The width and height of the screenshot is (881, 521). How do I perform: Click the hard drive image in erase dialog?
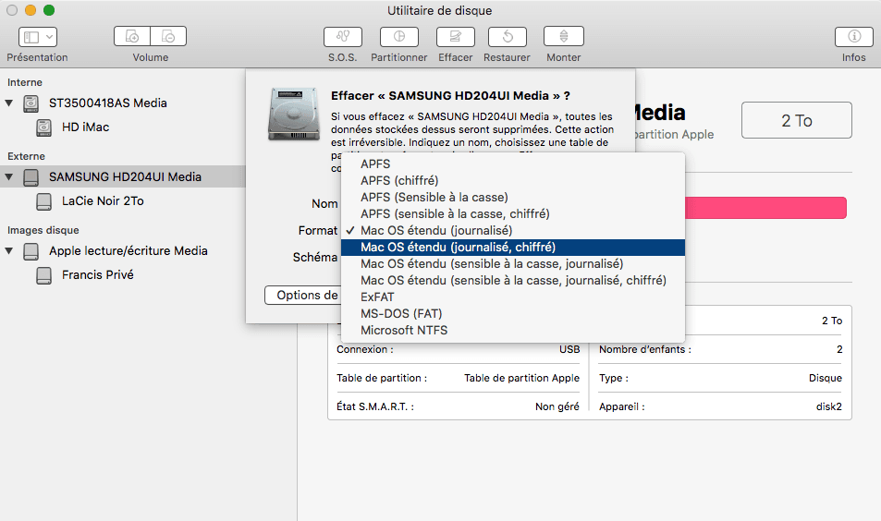click(294, 114)
